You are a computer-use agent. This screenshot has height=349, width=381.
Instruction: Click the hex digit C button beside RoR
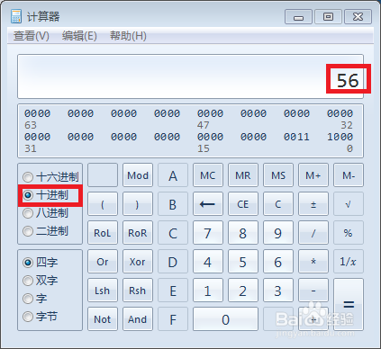coord(173,233)
